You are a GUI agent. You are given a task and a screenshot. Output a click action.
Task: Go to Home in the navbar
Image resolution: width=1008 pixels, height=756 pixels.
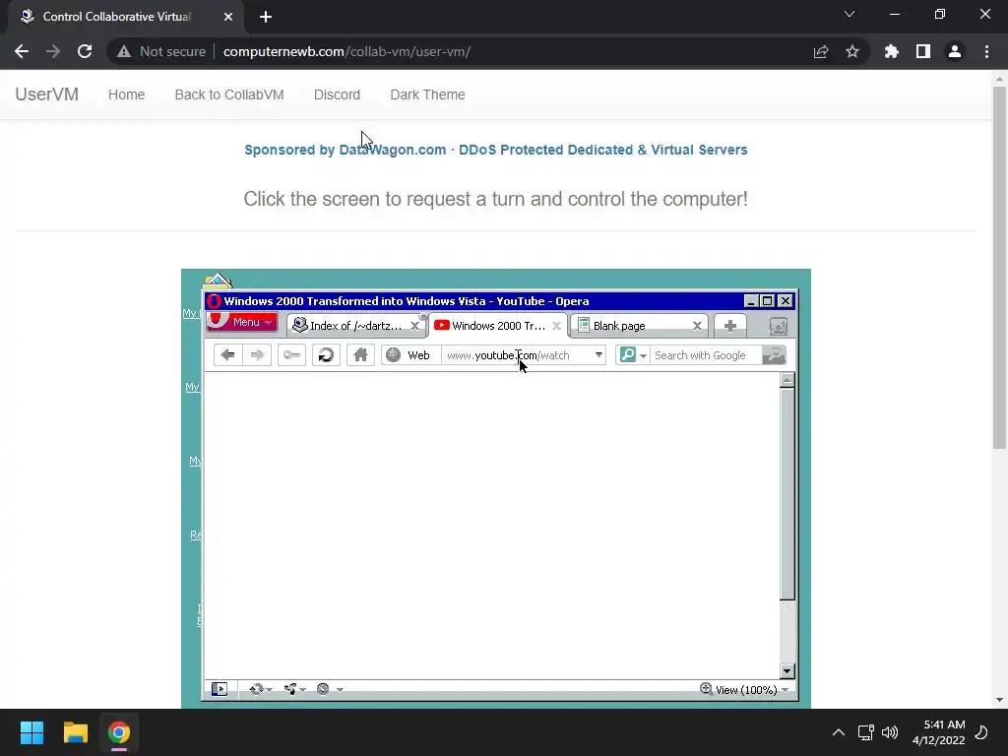pyautogui.click(x=127, y=94)
